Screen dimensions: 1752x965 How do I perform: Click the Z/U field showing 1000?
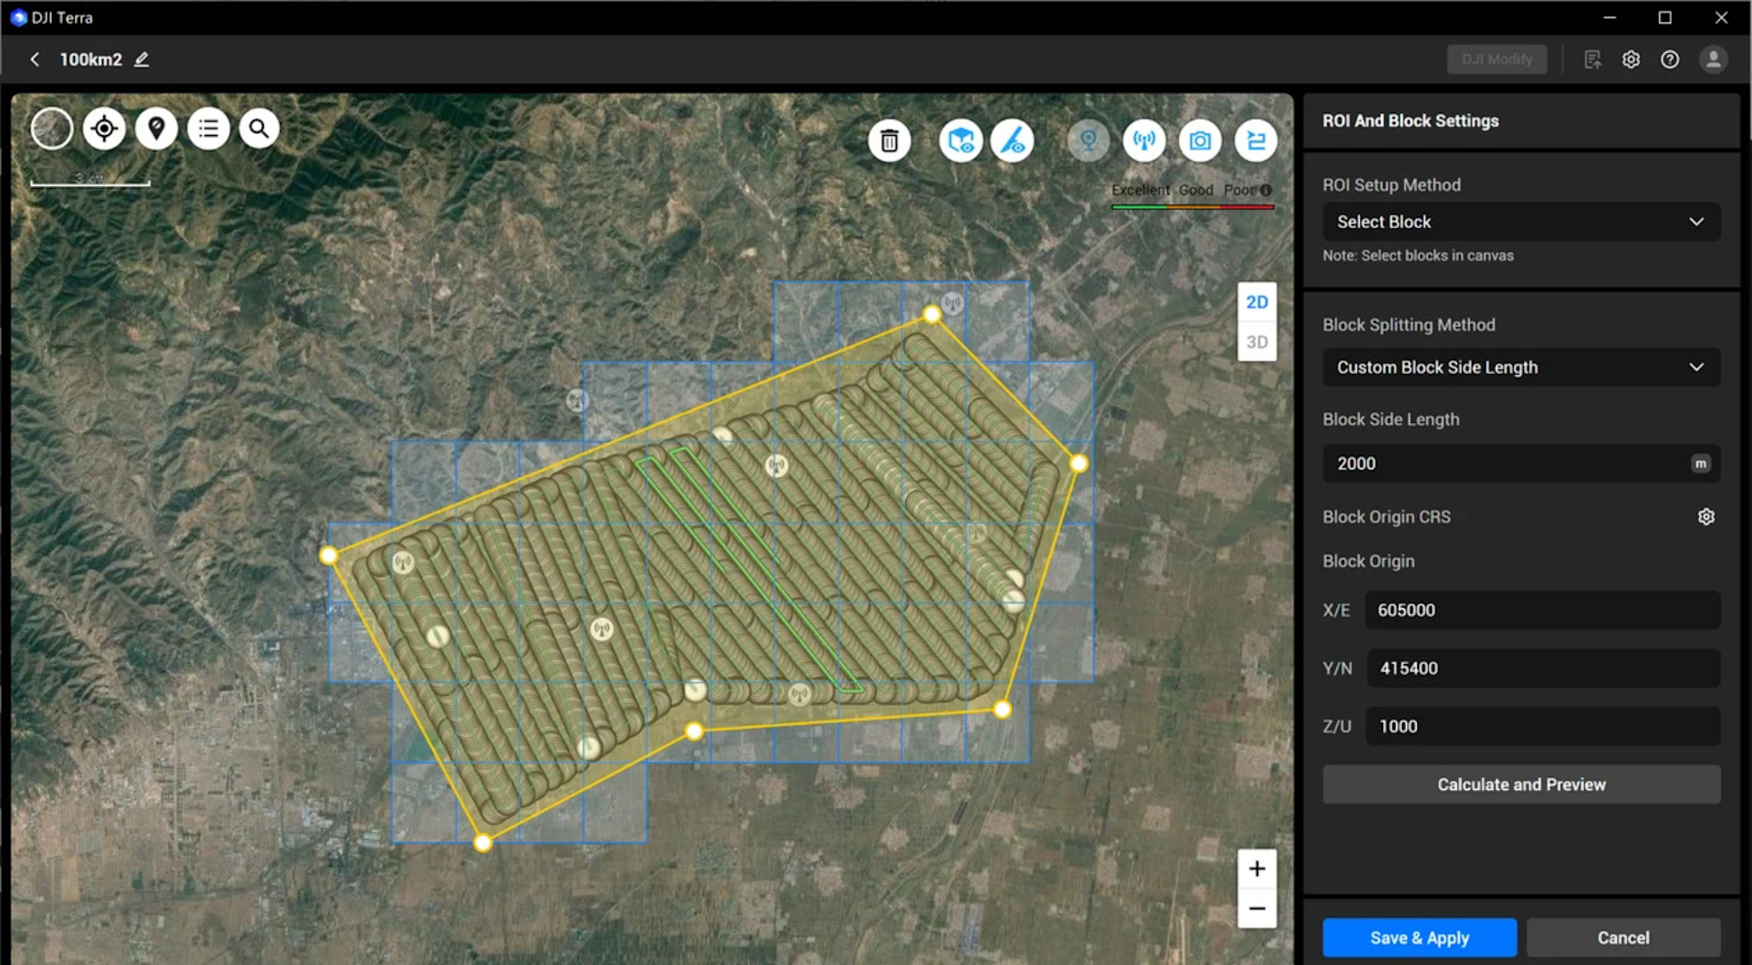1542,727
